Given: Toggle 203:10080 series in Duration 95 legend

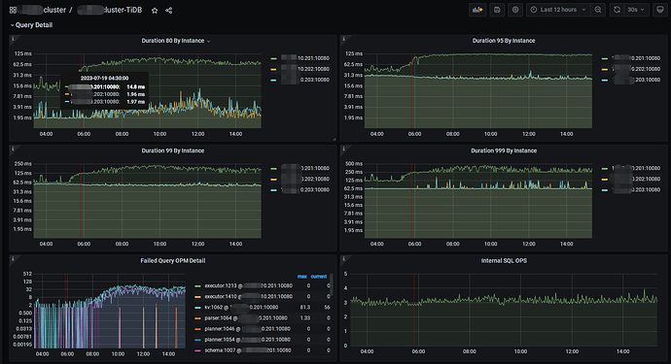Looking at the screenshot, I should (636, 80).
